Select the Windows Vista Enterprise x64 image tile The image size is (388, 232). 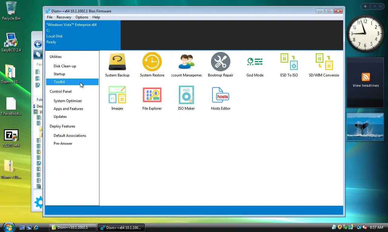pyautogui.click(x=83, y=35)
